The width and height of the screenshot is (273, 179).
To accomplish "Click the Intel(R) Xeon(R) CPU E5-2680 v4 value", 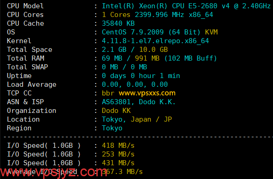I will tap(186, 6).
